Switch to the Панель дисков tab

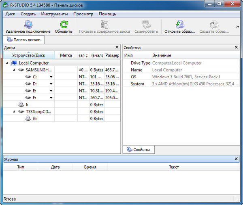pos(23,40)
